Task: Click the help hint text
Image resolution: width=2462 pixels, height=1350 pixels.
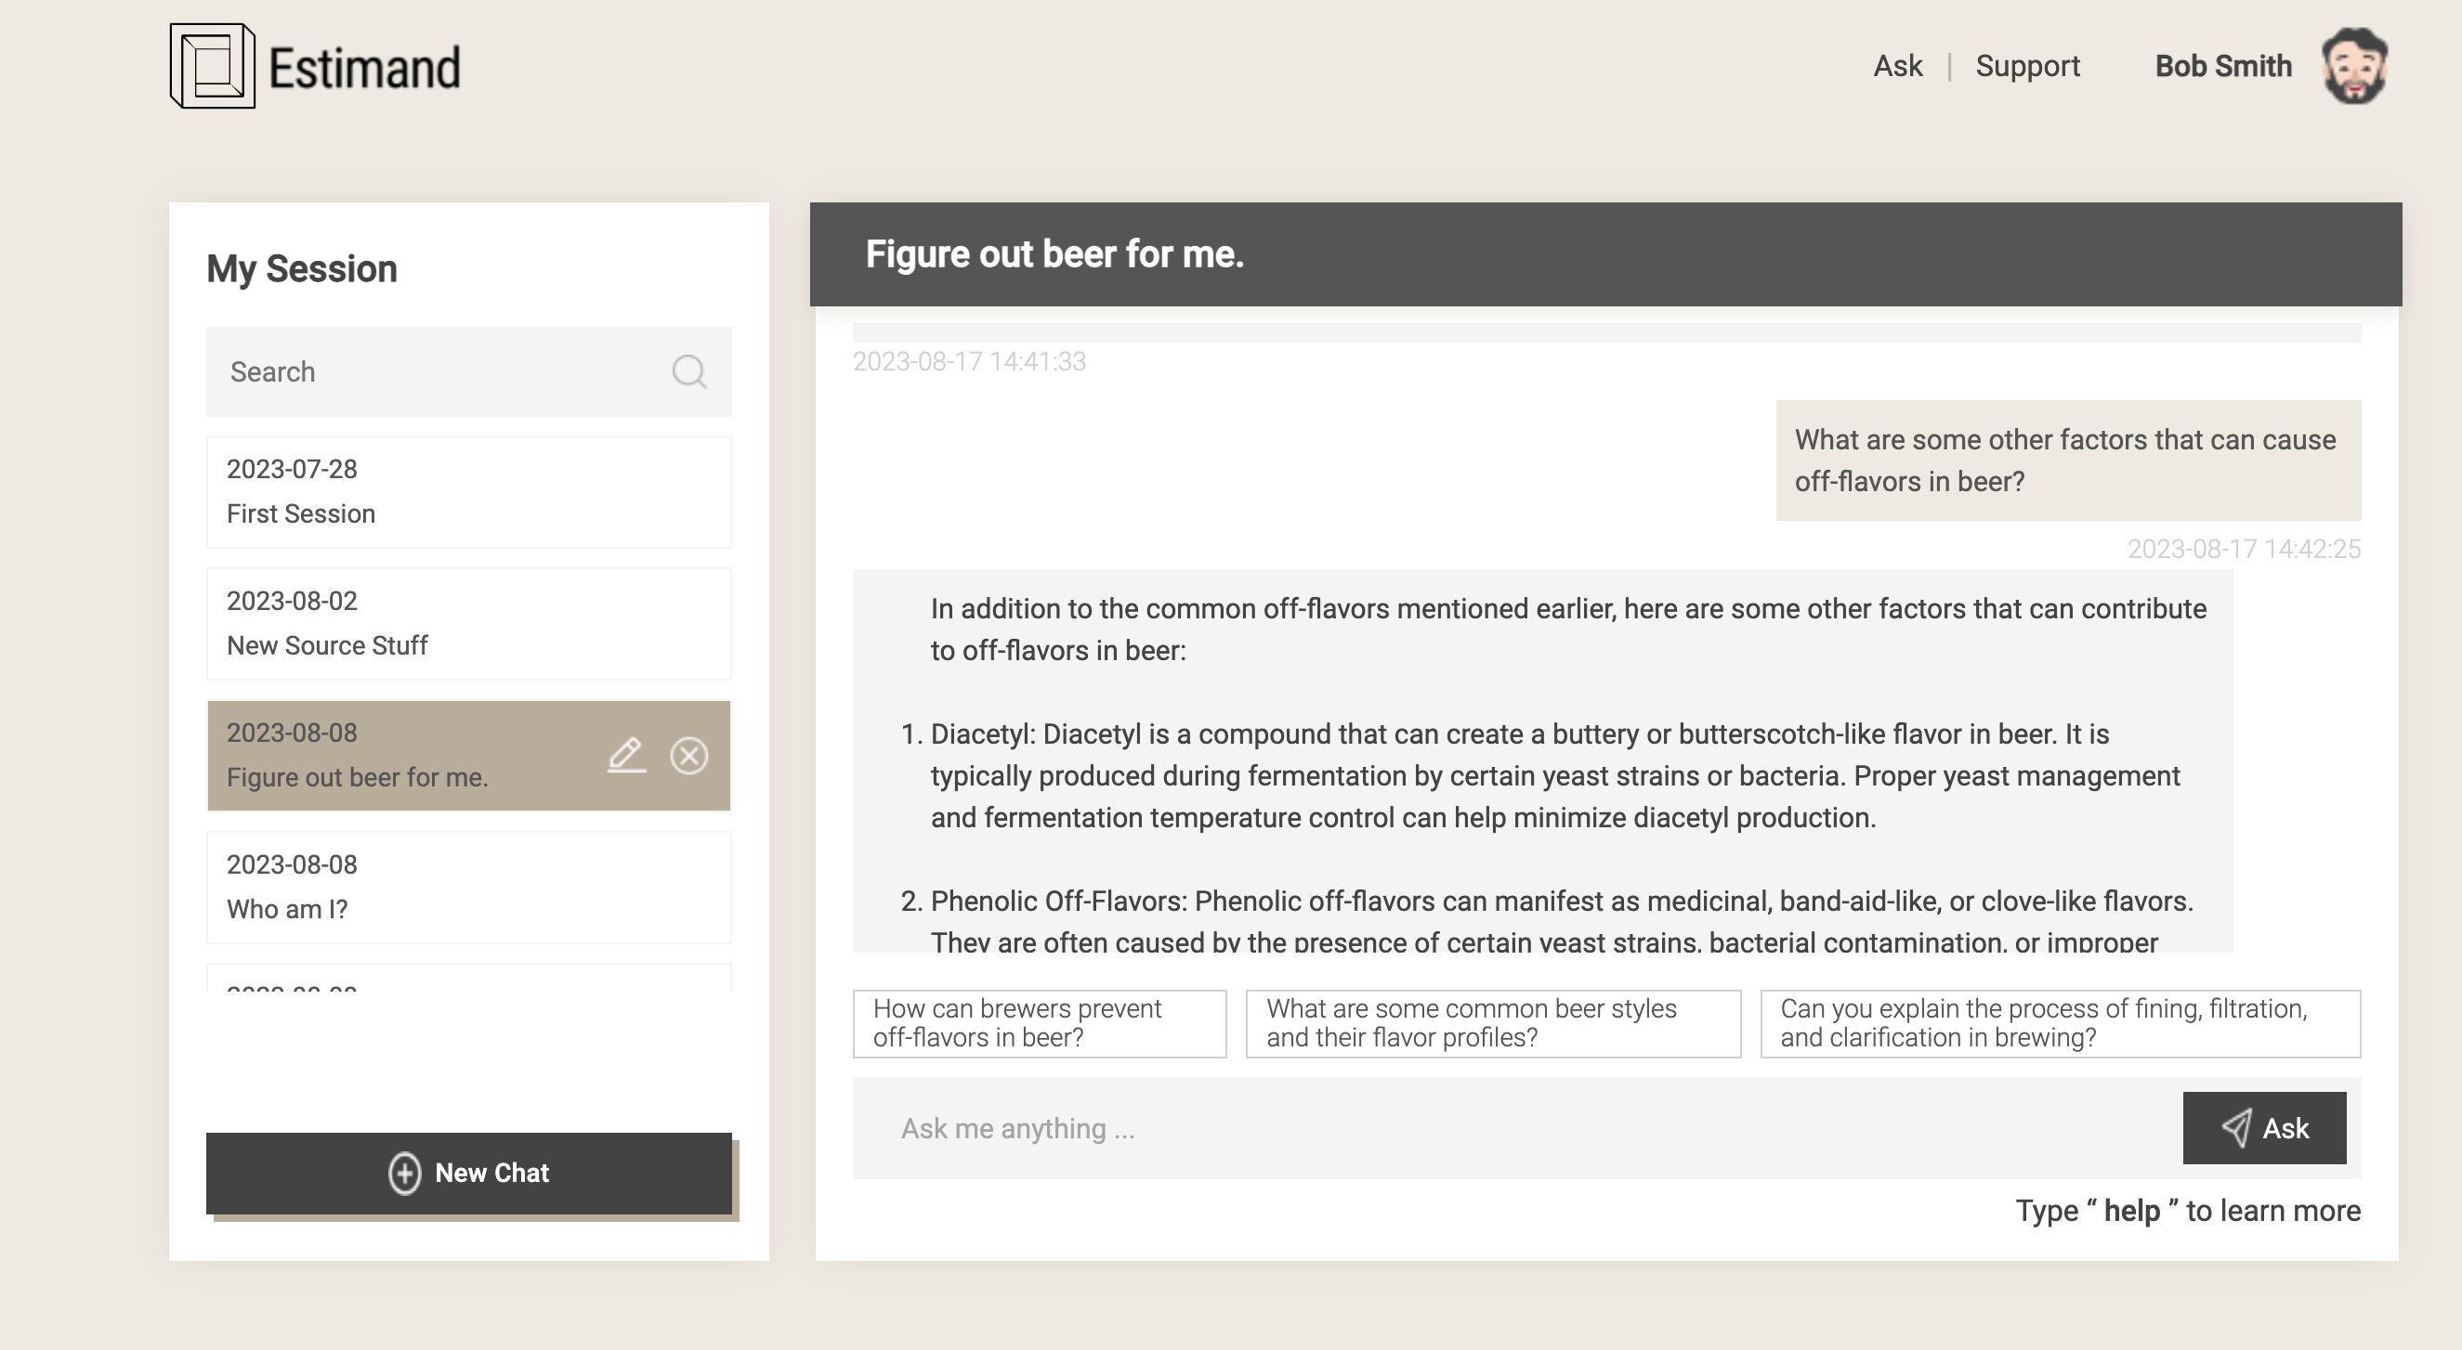Action: 2188,1211
